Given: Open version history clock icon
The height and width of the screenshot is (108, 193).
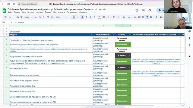Looking at the screenshot, I should click(x=137, y=10).
